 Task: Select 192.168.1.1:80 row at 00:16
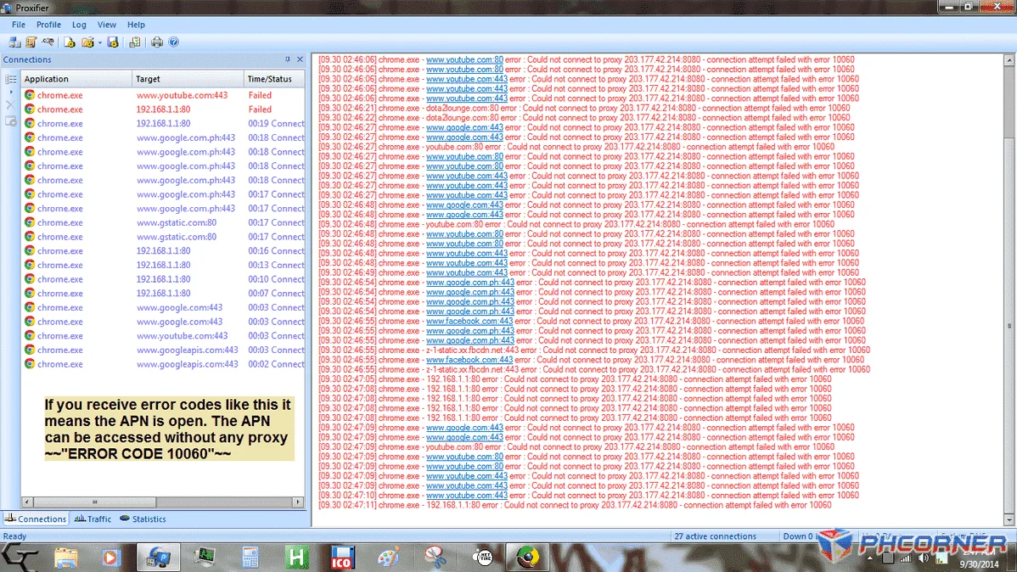163,250
